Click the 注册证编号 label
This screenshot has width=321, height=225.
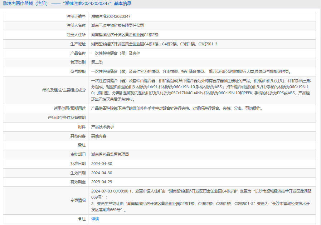point(76,16)
